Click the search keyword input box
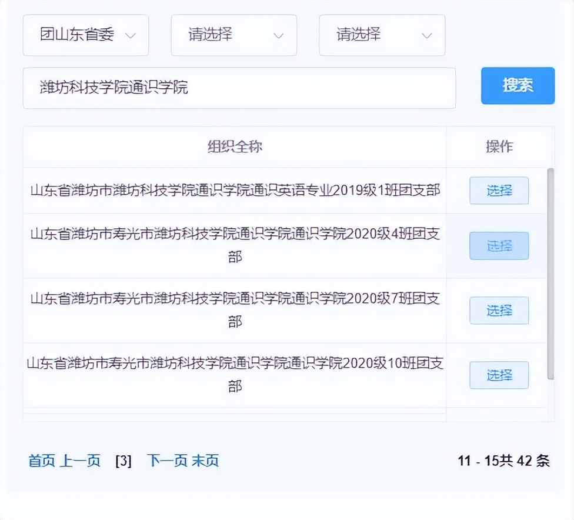This screenshot has width=574, height=520. 235,88
